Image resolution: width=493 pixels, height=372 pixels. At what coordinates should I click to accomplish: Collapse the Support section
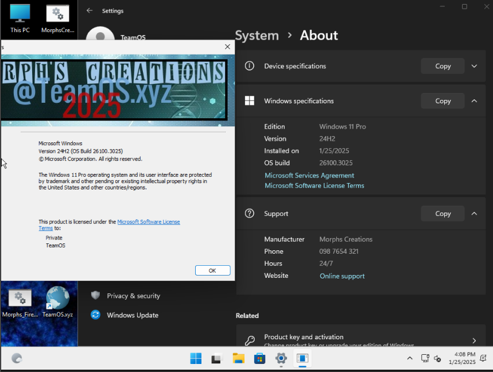[x=474, y=214]
